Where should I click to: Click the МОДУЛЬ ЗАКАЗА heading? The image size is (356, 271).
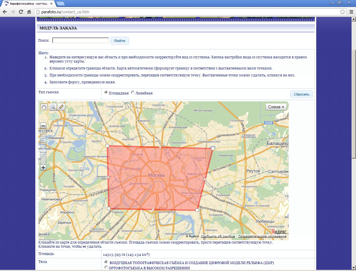[58, 28]
